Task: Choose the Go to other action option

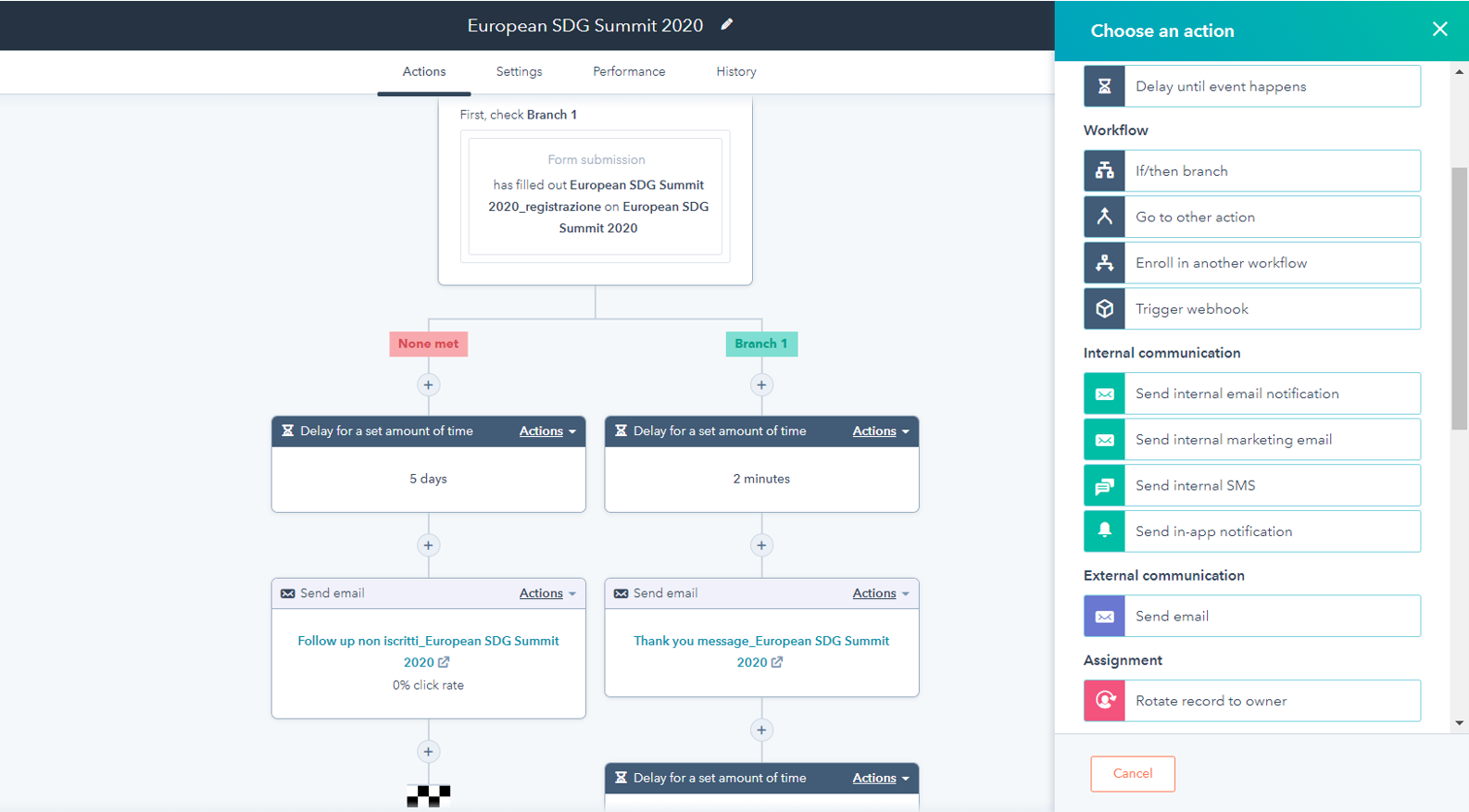Action: tap(1252, 217)
